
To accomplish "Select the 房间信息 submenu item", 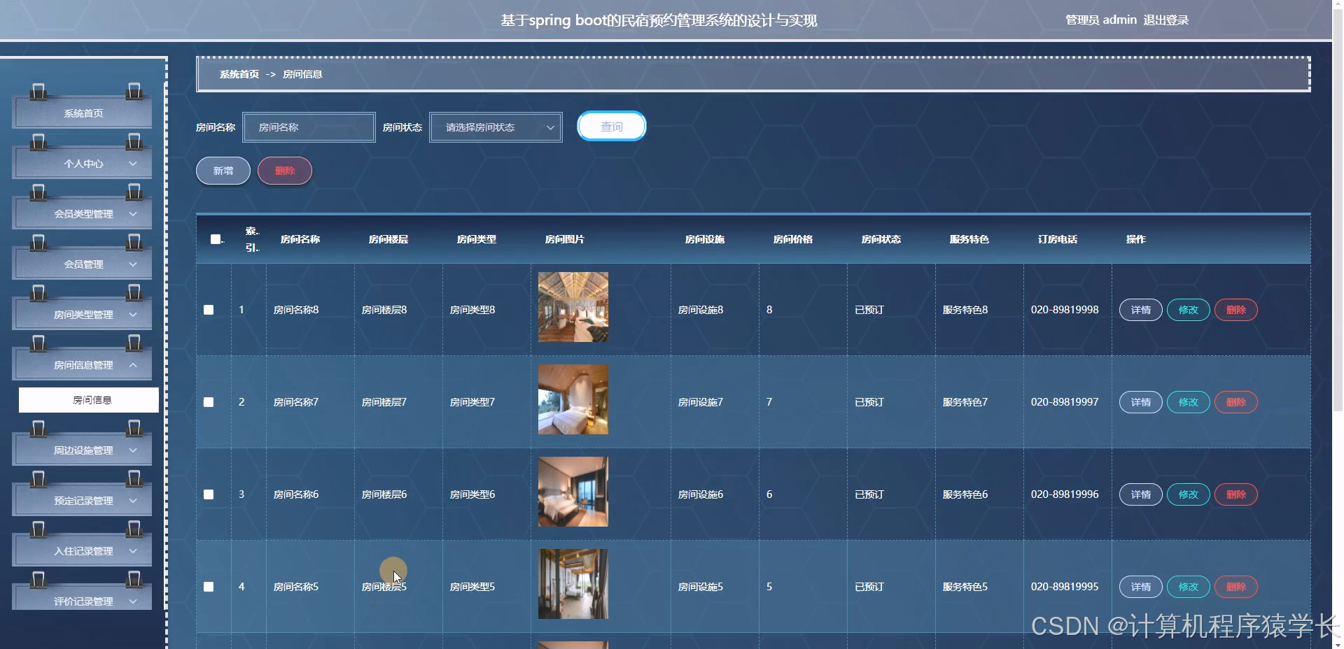I will [89, 400].
